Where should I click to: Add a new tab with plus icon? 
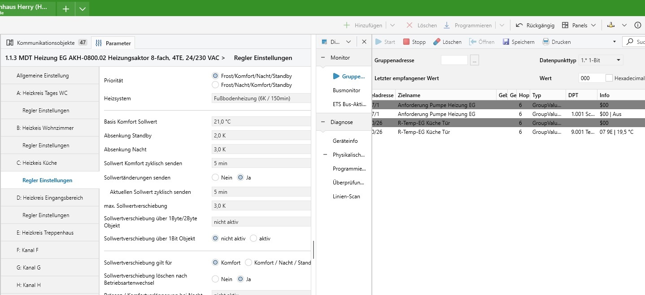point(65,9)
